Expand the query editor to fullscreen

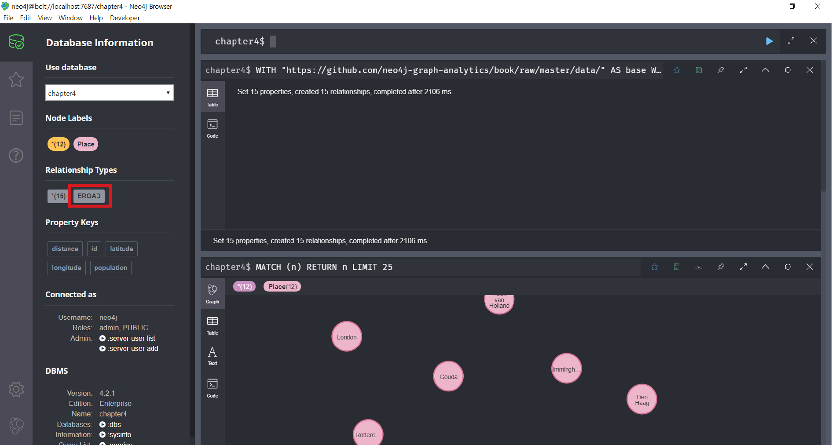[x=791, y=40]
